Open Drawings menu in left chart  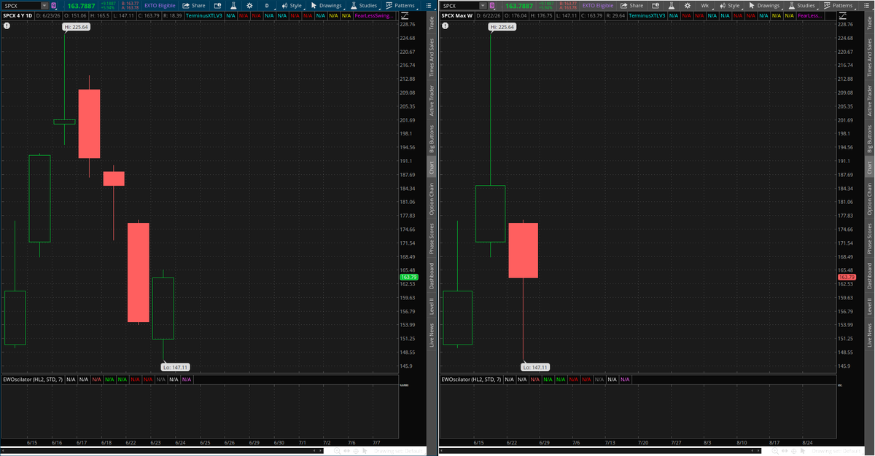click(326, 6)
